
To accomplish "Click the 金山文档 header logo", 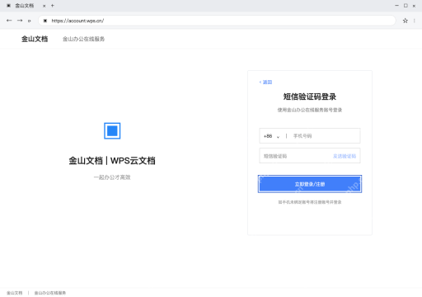I will 35,39.
